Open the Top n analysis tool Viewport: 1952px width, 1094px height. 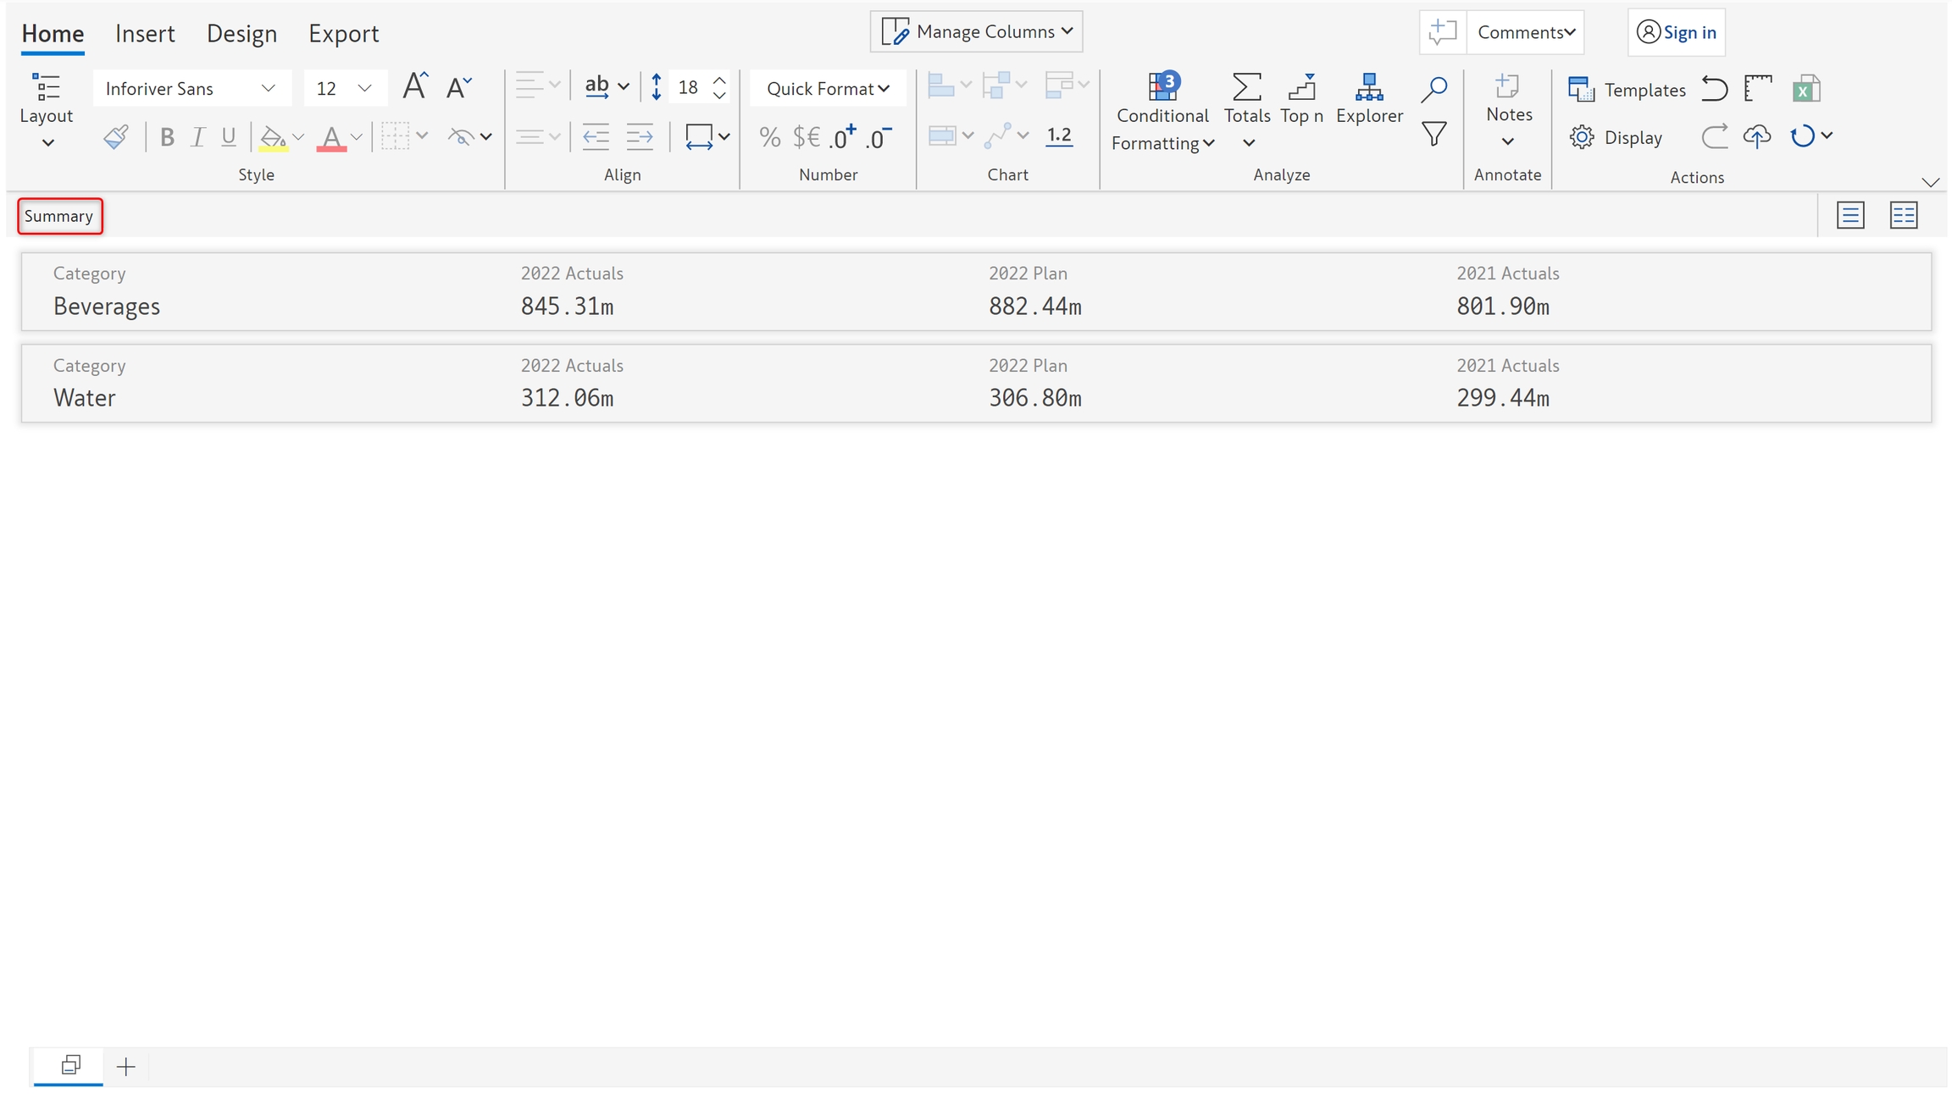tap(1301, 98)
